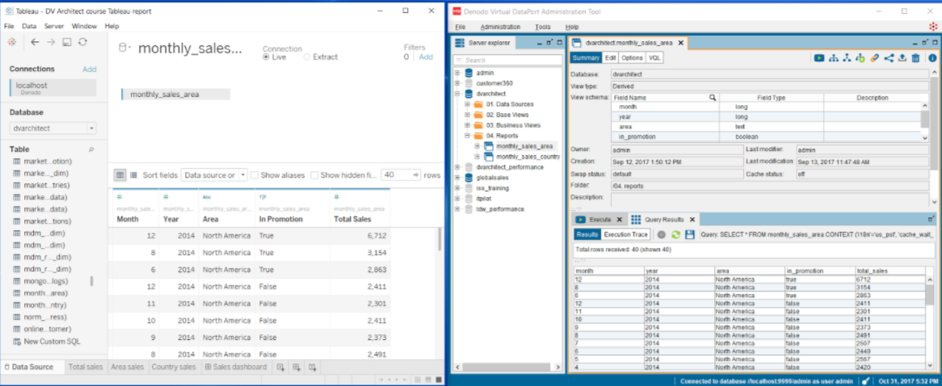
Task: Click the blue information icon in Denodo
Action: point(932,57)
